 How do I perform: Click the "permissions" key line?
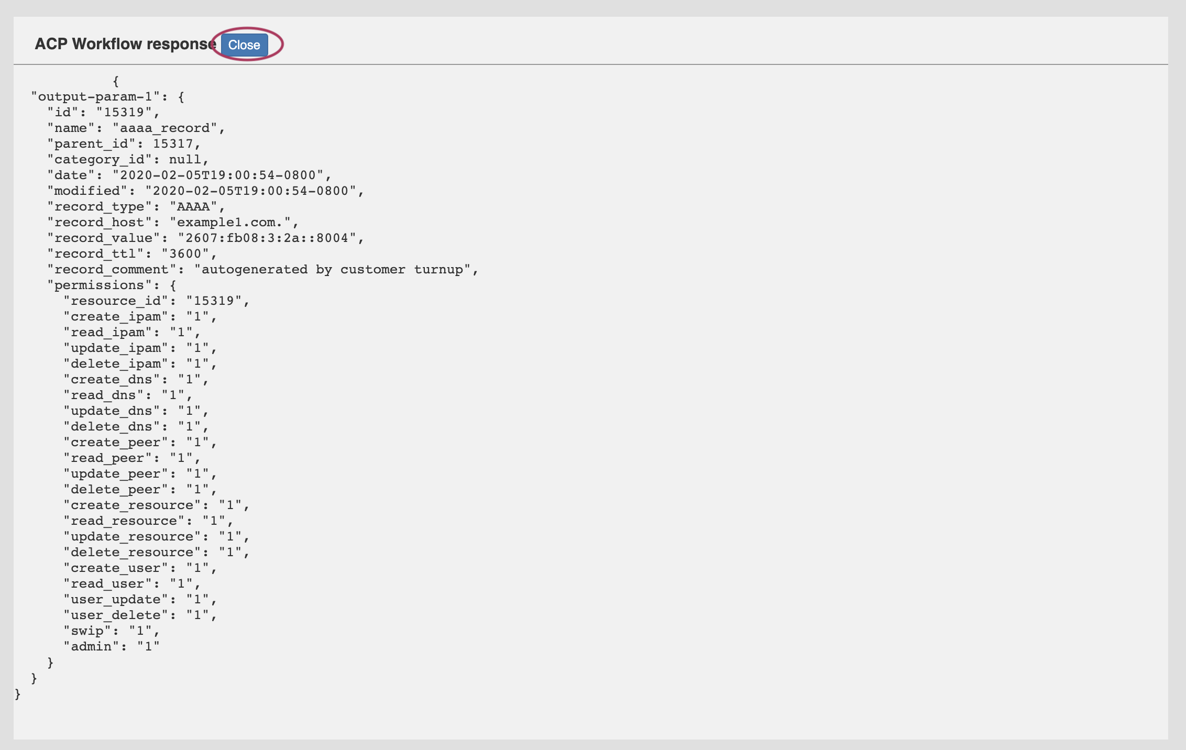pyautogui.click(x=111, y=285)
